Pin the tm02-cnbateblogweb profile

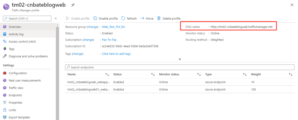tap(73, 5)
